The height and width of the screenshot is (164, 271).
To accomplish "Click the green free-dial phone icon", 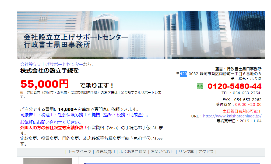I will click(200, 86).
